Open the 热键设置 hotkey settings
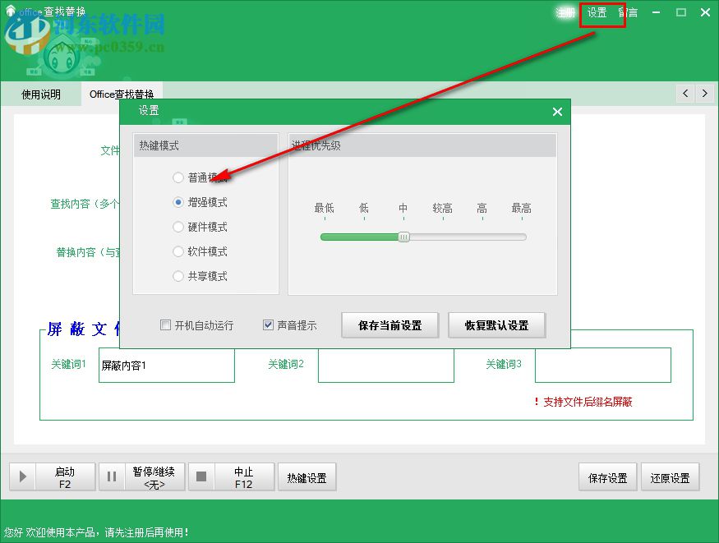Screen dimensions: 719x543 tap(306, 476)
